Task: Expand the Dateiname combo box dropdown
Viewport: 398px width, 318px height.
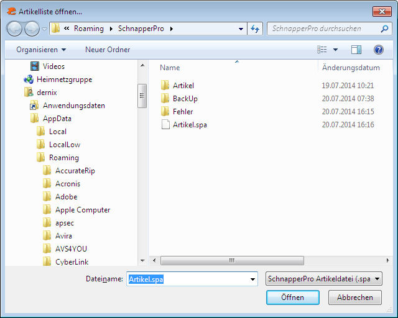Action: [x=252, y=279]
